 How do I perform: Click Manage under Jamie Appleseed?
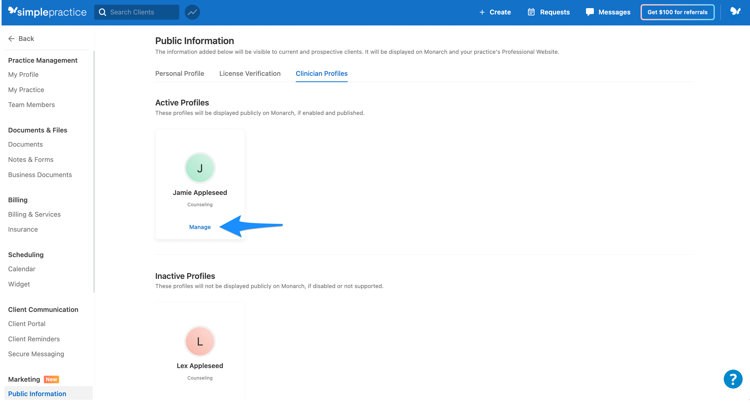(x=200, y=227)
